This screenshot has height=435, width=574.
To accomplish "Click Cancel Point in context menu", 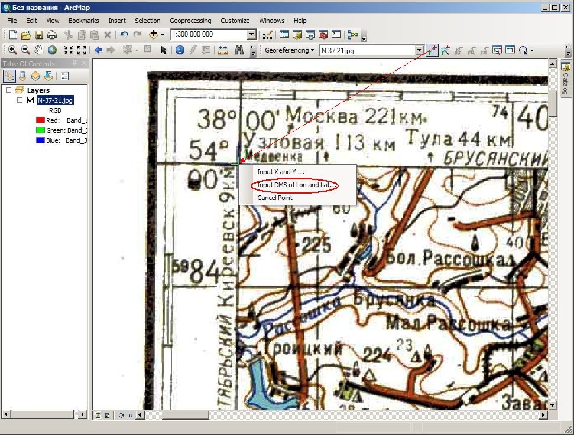I will pyautogui.click(x=275, y=198).
